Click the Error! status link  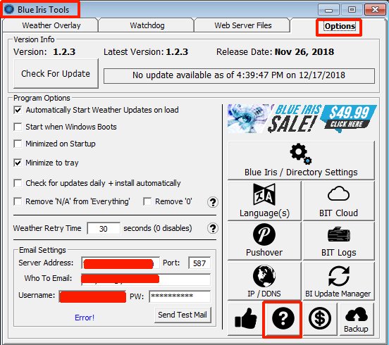coord(85,318)
